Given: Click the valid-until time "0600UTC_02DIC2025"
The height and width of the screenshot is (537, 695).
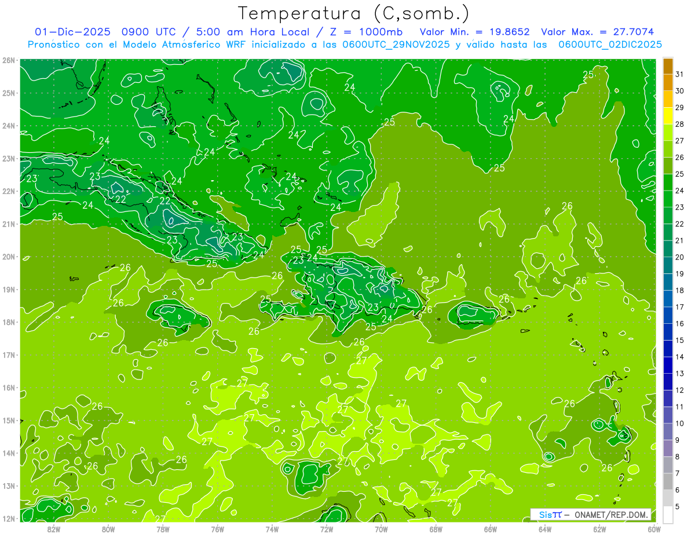Looking at the screenshot, I should click(x=610, y=44).
